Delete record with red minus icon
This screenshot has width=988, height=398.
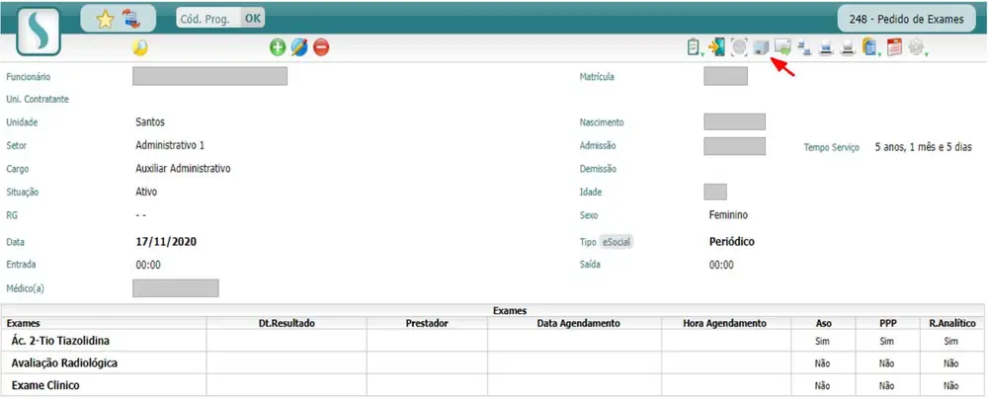pos(321,47)
